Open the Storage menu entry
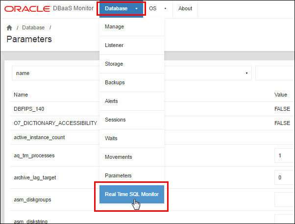 (132, 64)
